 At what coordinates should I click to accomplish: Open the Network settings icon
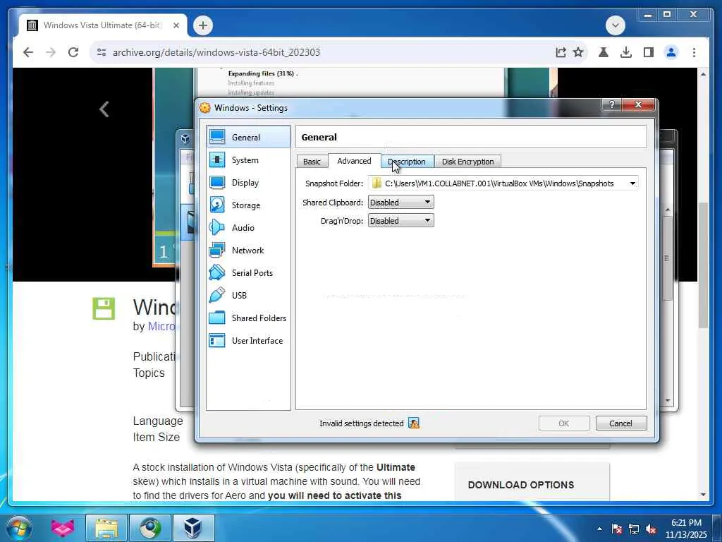(217, 250)
